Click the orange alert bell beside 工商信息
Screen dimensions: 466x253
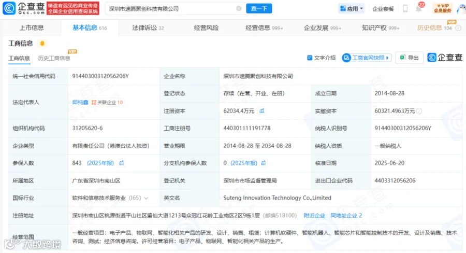(42, 44)
